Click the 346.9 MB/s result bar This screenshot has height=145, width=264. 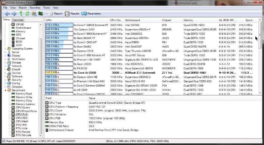coord(59,29)
